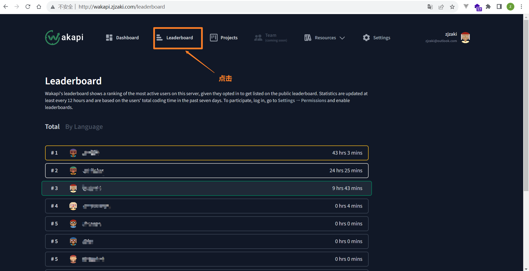529x271 pixels.
Task: Open Chrome profile avatar
Action: (x=510, y=7)
